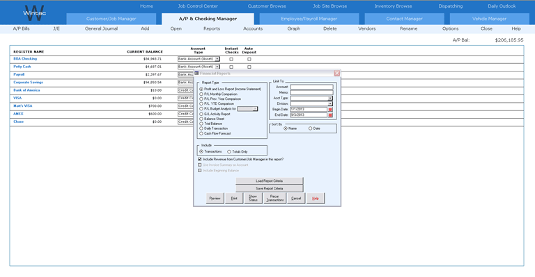535x277 pixels.
Task: Choose Totals Only in Include group
Action: pos(229,151)
